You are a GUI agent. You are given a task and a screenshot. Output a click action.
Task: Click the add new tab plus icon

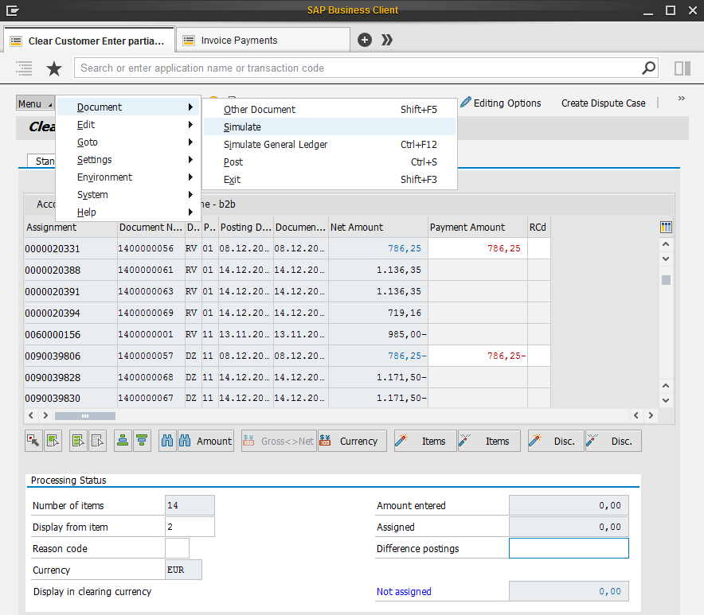coord(365,40)
